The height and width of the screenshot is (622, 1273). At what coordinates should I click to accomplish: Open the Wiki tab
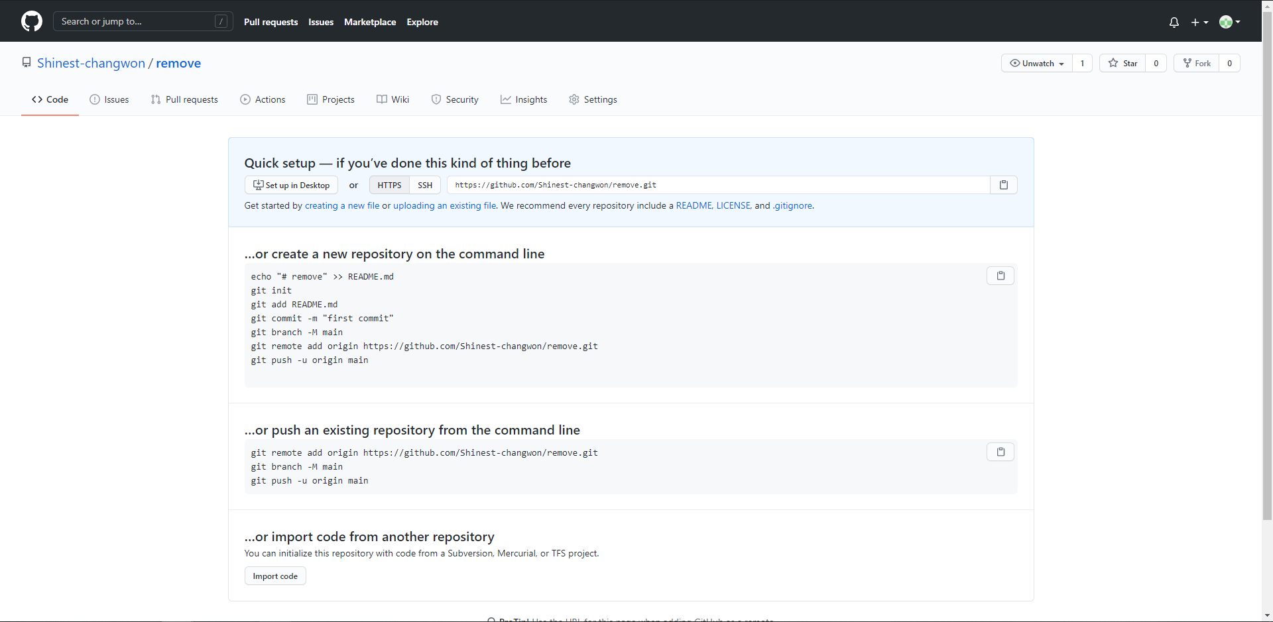393,99
